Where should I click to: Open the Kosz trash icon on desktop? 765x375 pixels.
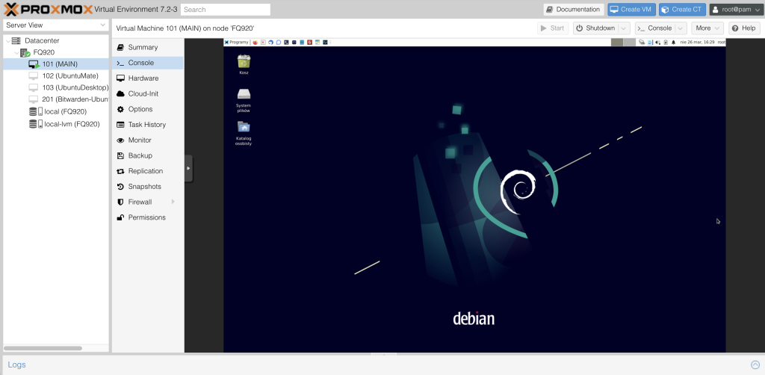[244, 63]
